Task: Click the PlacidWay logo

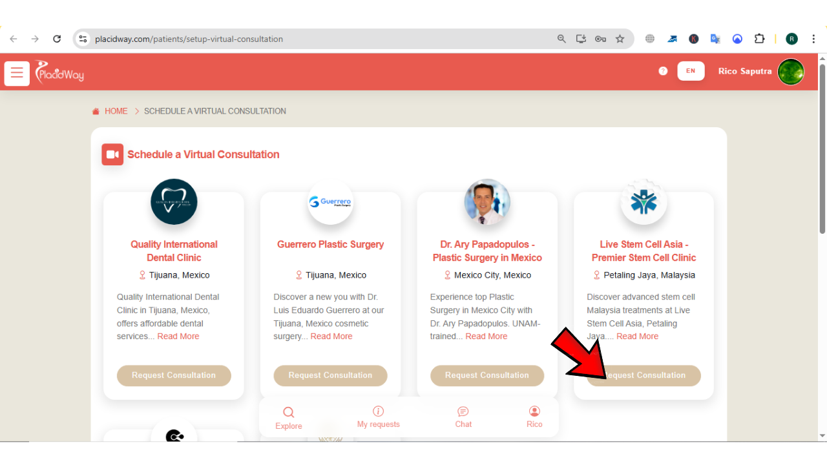Action: point(59,72)
